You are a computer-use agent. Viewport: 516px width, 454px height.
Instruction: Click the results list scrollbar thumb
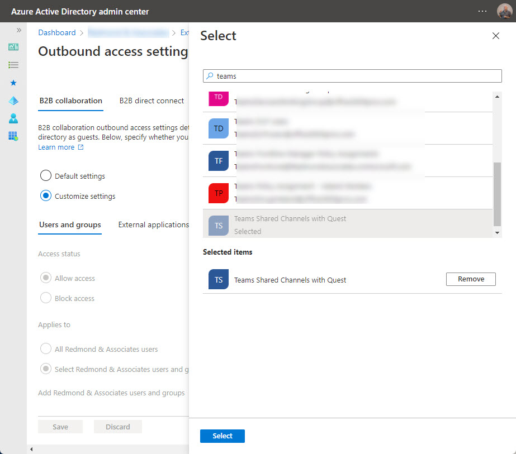[x=497, y=194]
